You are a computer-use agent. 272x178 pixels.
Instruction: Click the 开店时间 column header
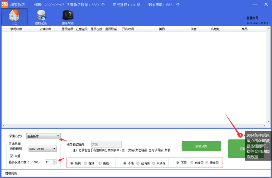(x=128, y=29)
